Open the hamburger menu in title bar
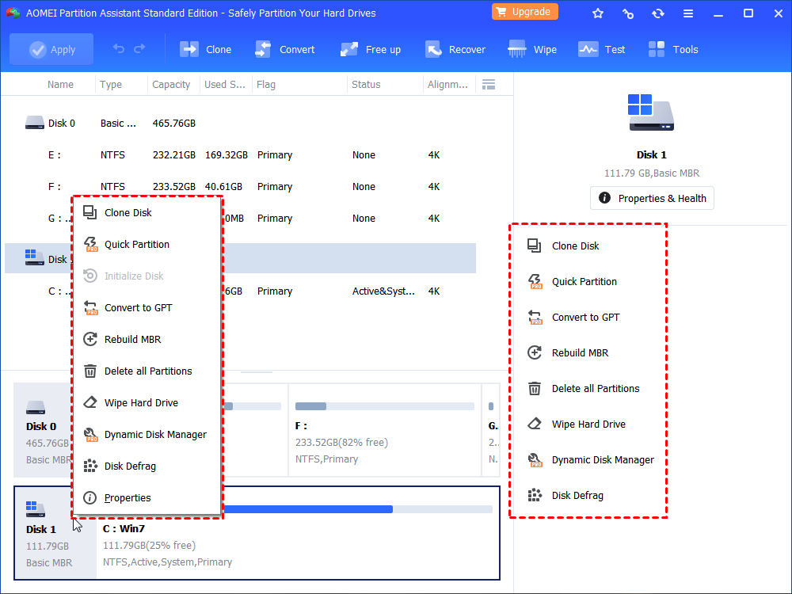Screen dimensions: 792x594 (688, 13)
